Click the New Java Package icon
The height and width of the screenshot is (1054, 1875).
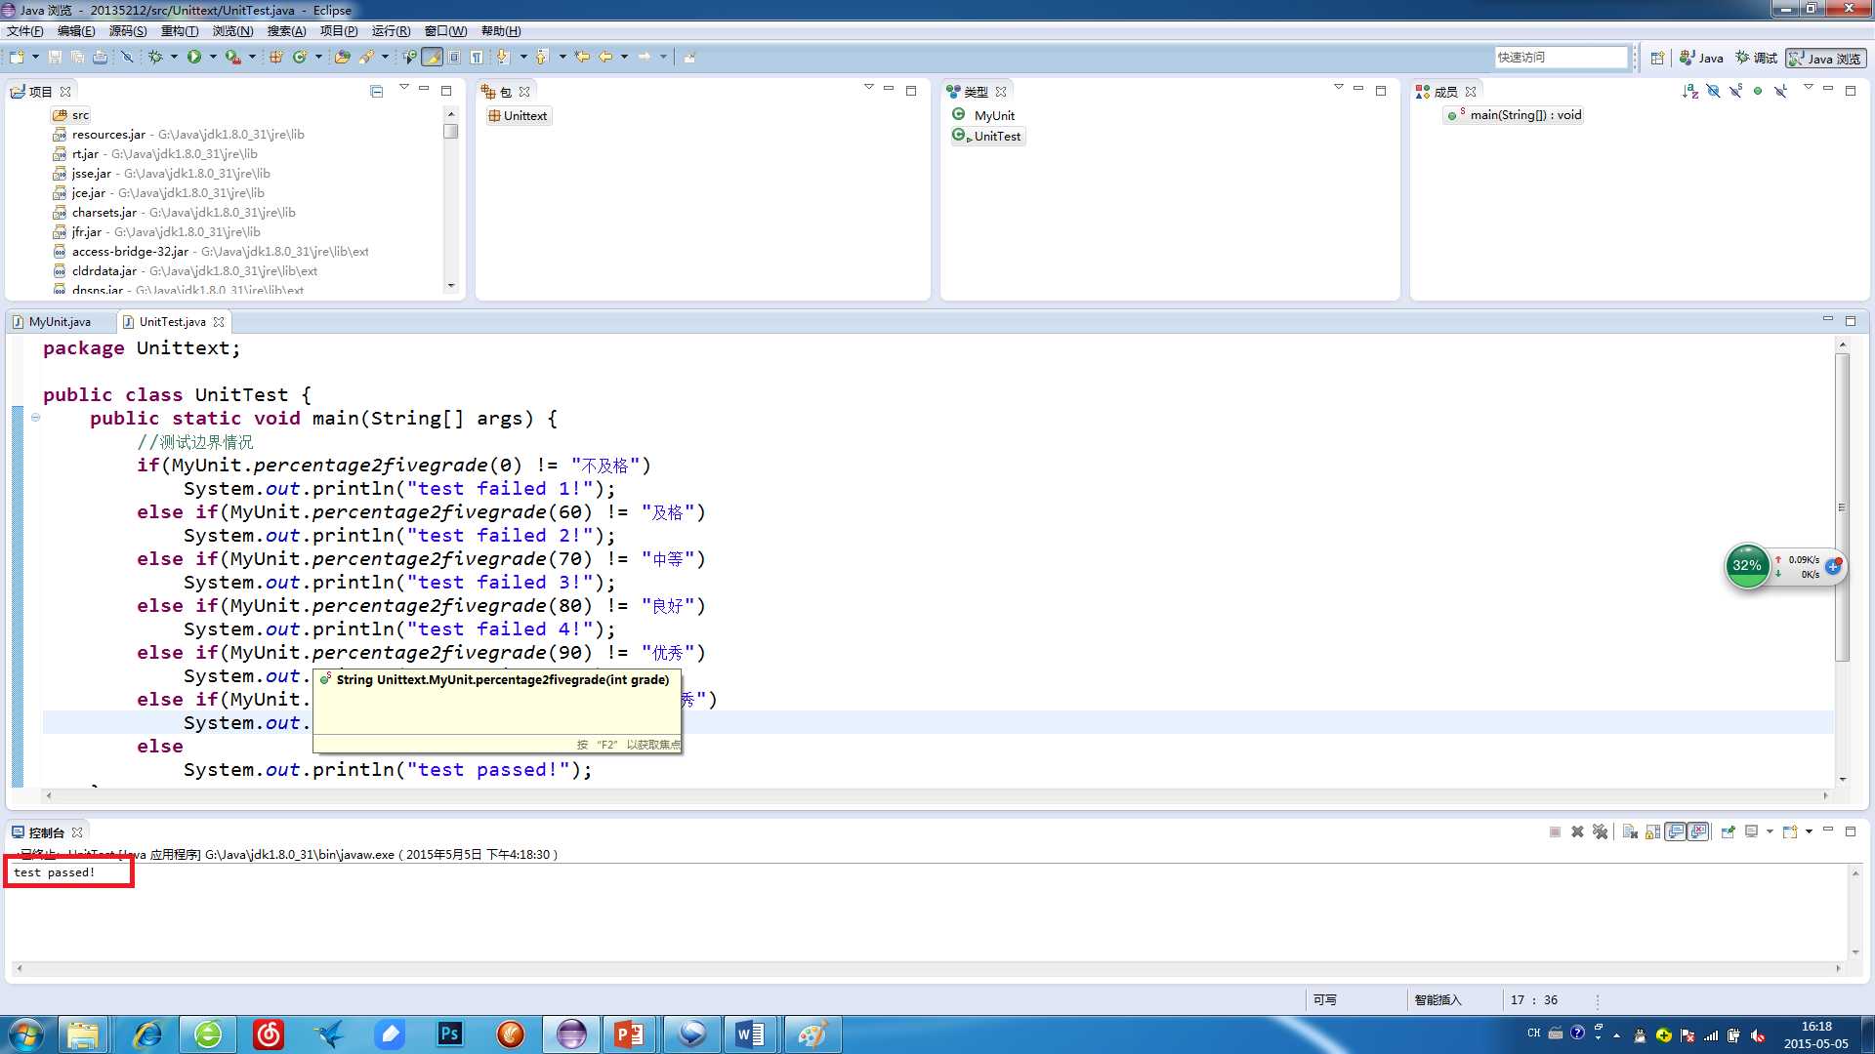[276, 57]
